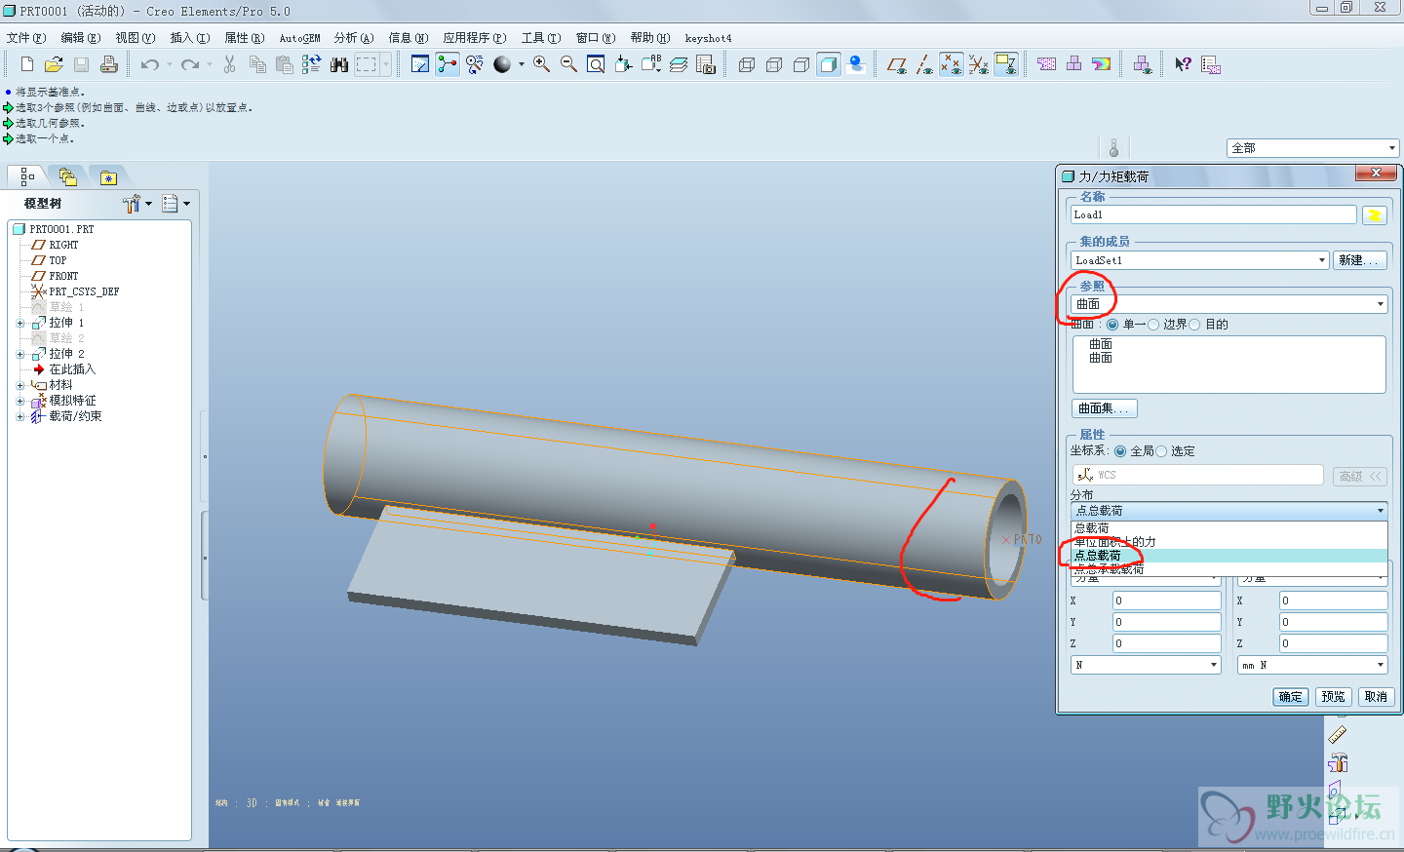Click the context-sensitive help cursor icon
This screenshot has height=852, width=1404.
[1183, 64]
